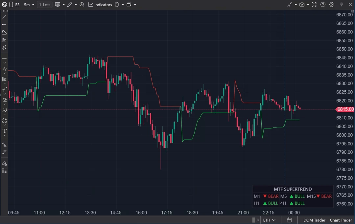Take a chart screenshot with camera icon

[302, 5]
